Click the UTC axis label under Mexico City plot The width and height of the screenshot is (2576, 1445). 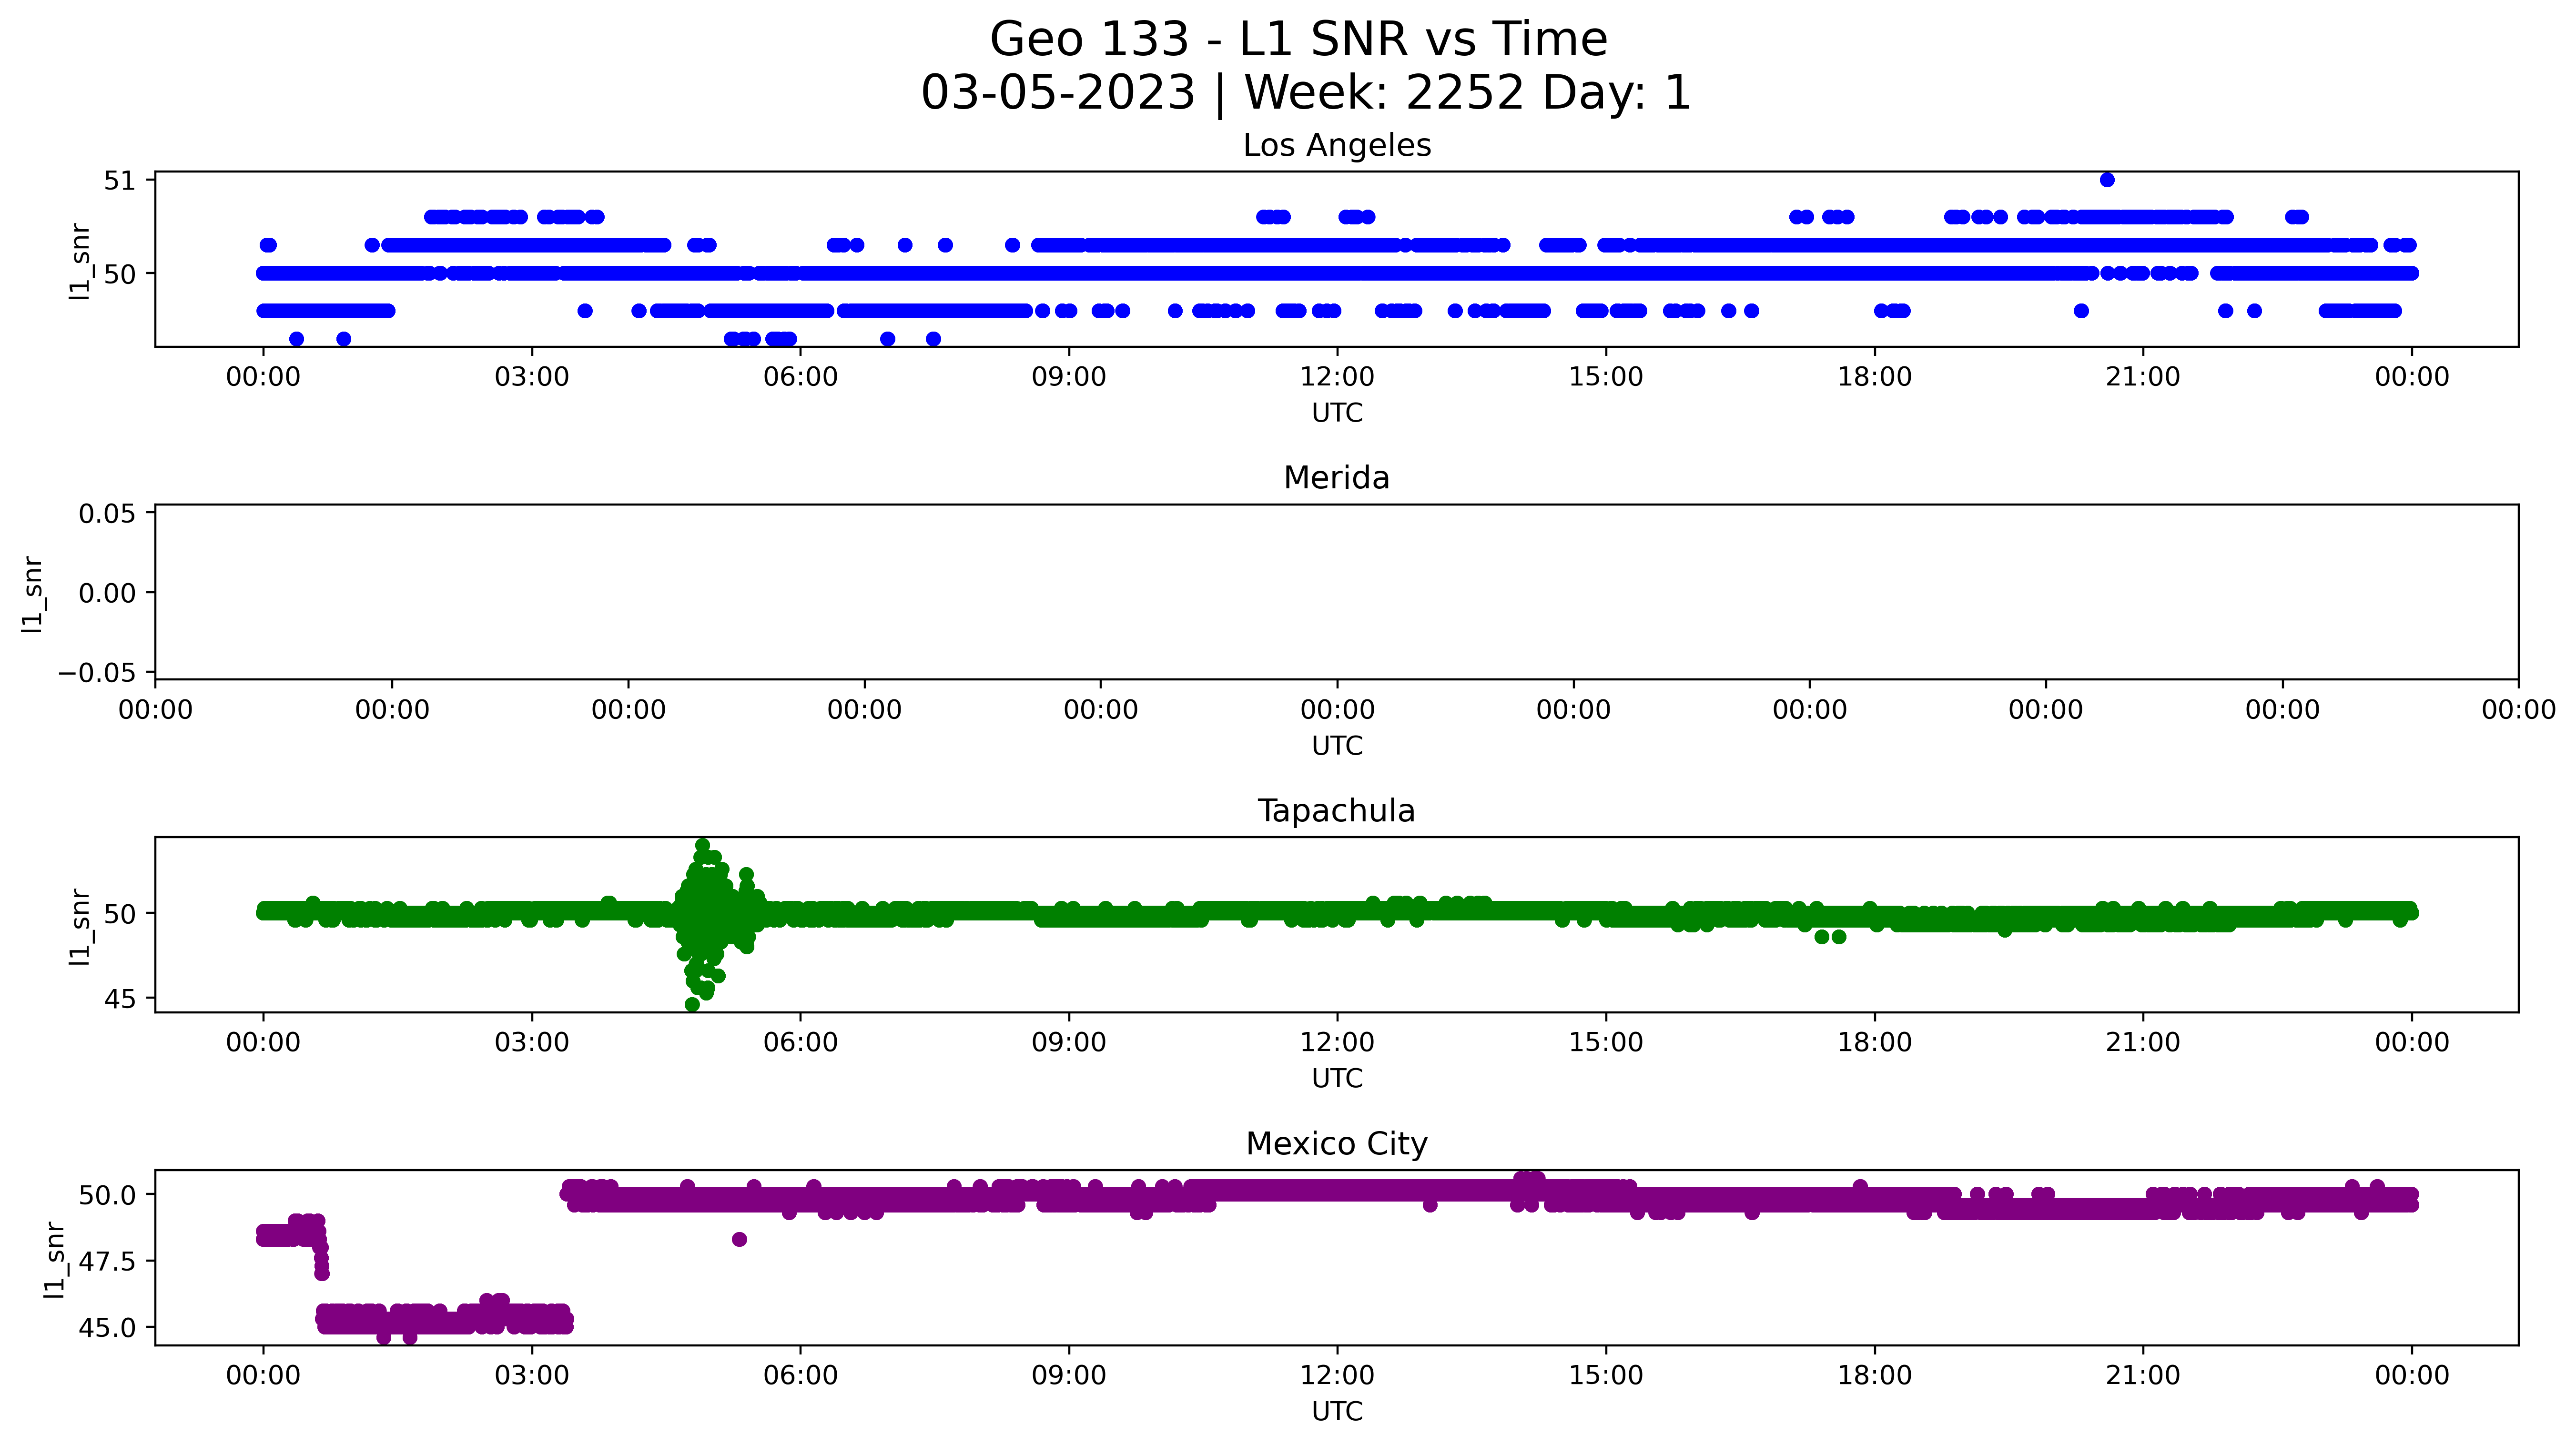[x=1337, y=1412]
